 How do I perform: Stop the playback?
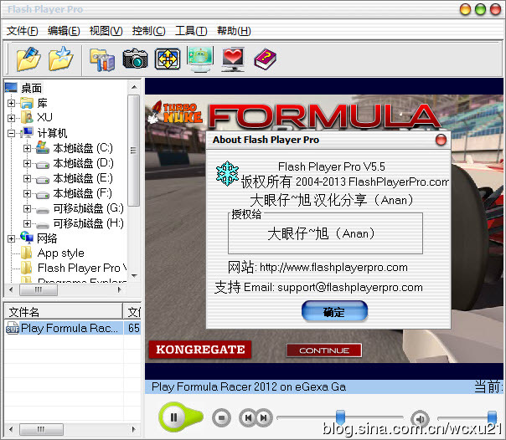coord(221,417)
